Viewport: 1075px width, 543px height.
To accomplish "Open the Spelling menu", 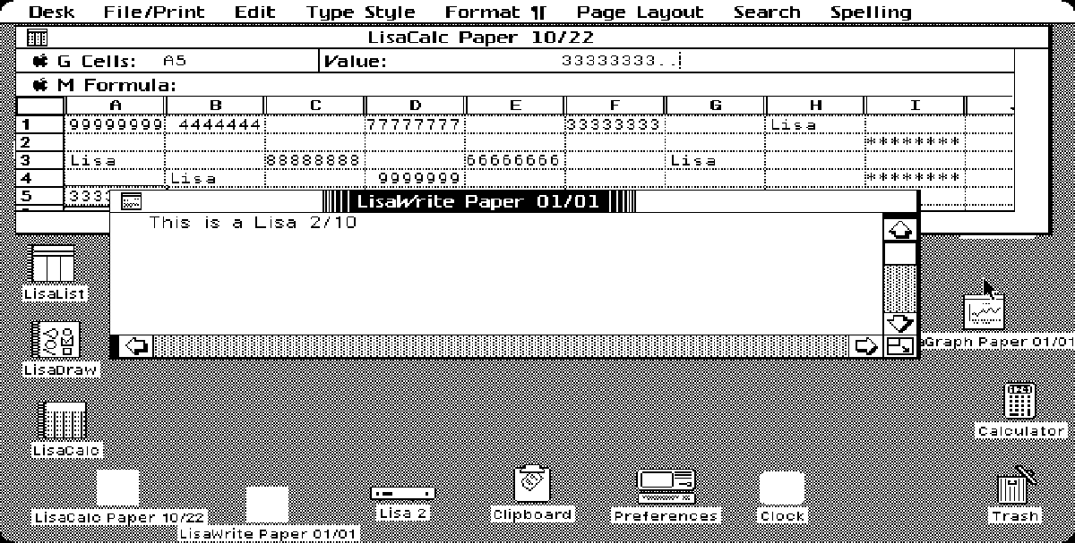I will 871,12.
